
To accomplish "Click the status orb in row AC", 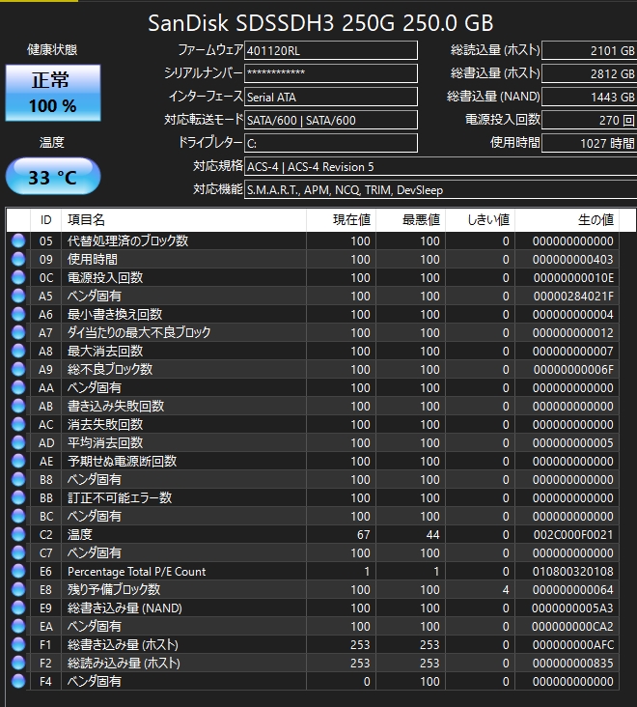I will (x=18, y=424).
